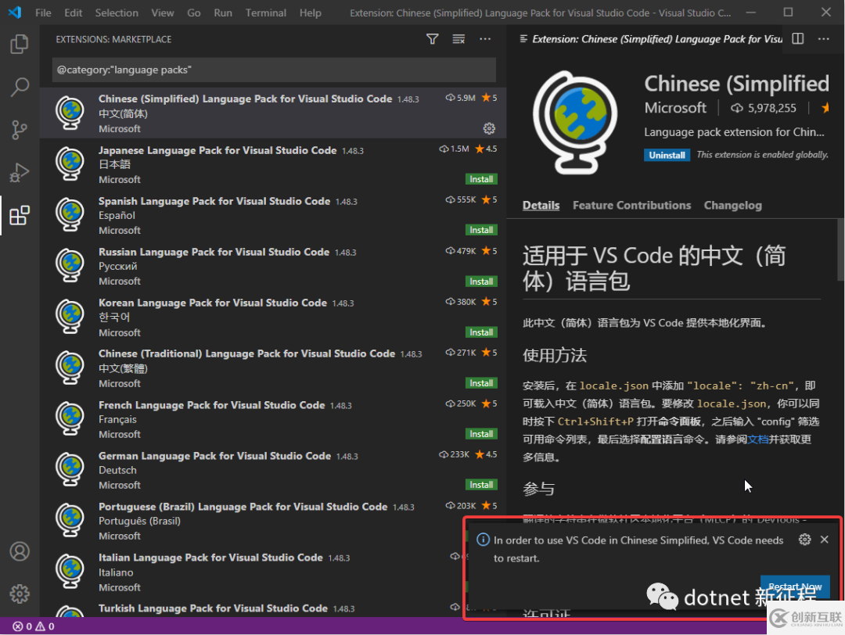Uninstall the Chinese Simplified extension
This screenshot has width=845, height=635.
coord(667,155)
